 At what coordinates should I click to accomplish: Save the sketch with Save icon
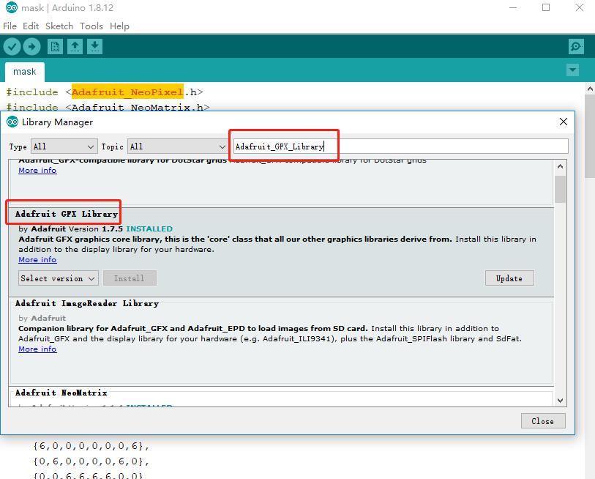coord(94,47)
